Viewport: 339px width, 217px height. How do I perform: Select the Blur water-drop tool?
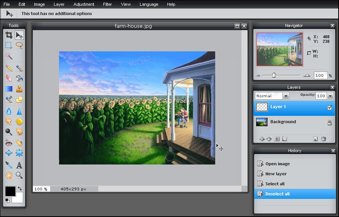click(9, 111)
